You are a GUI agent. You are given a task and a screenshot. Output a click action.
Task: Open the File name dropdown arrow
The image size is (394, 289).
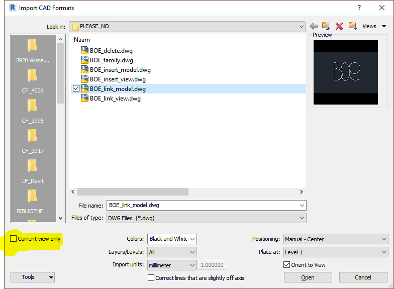click(302, 205)
